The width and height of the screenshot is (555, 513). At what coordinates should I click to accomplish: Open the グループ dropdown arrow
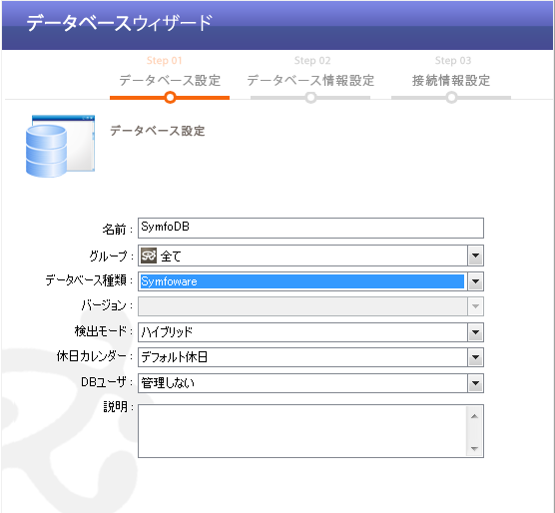[475, 256]
